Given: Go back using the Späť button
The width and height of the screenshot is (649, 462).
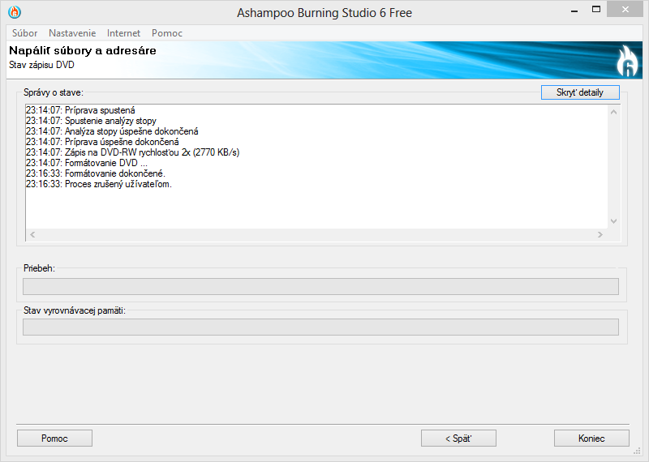Looking at the screenshot, I should tap(458, 438).
